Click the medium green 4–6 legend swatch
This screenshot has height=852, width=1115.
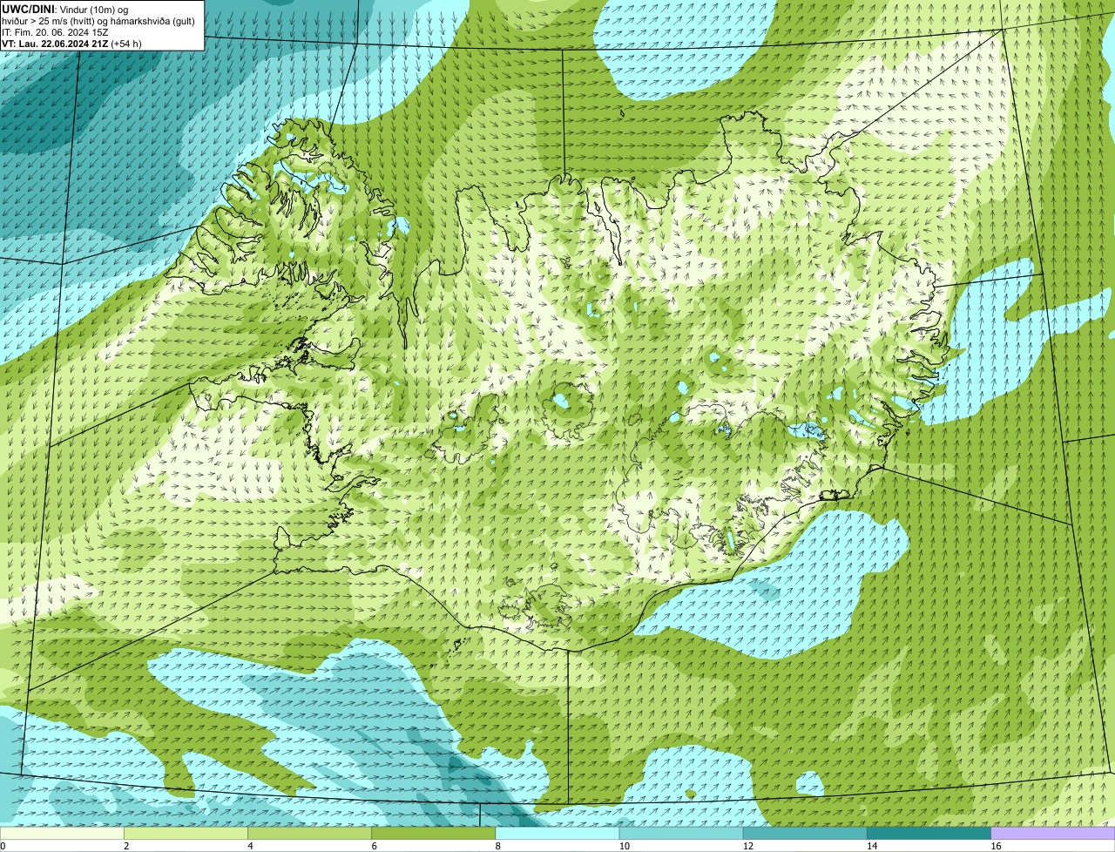pos(309,833)
